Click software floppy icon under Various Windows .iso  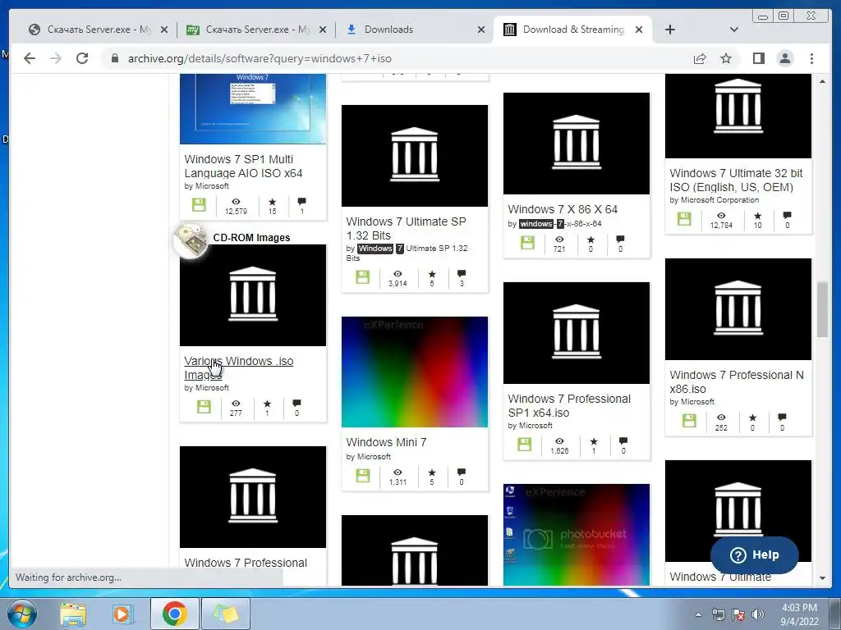(204, 407)
